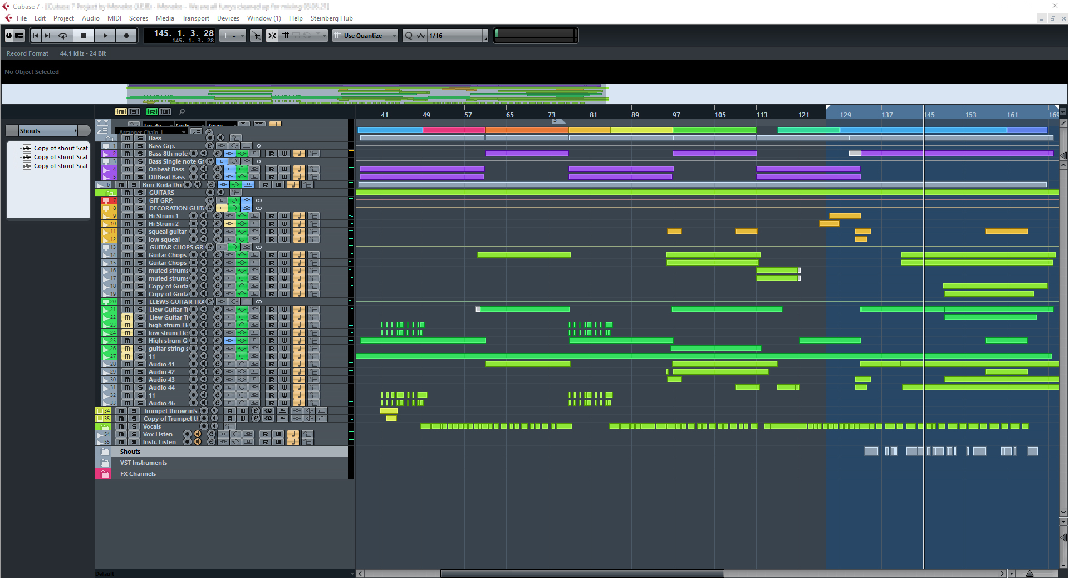This screenshot has height=579, width=1069.
Task: Click the track search magnifier icon
Action: point(182,112)
